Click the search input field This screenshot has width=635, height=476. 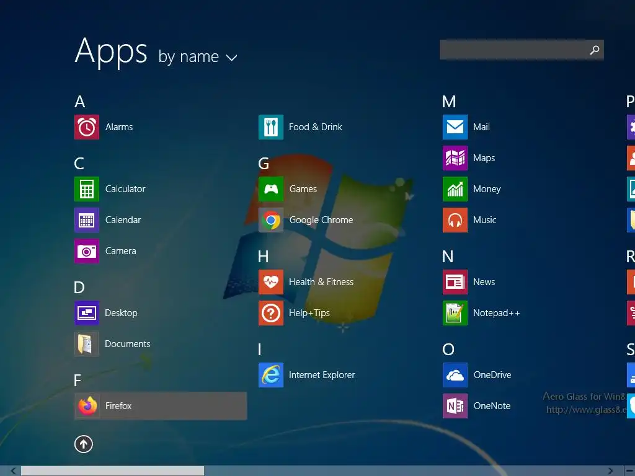(522, 50)
